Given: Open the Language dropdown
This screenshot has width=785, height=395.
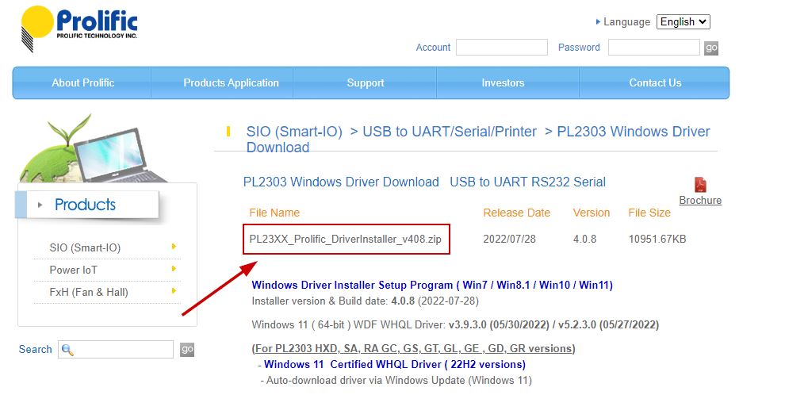Looking at the screenshot, I should pyautogui.click(x=683, y=21).
